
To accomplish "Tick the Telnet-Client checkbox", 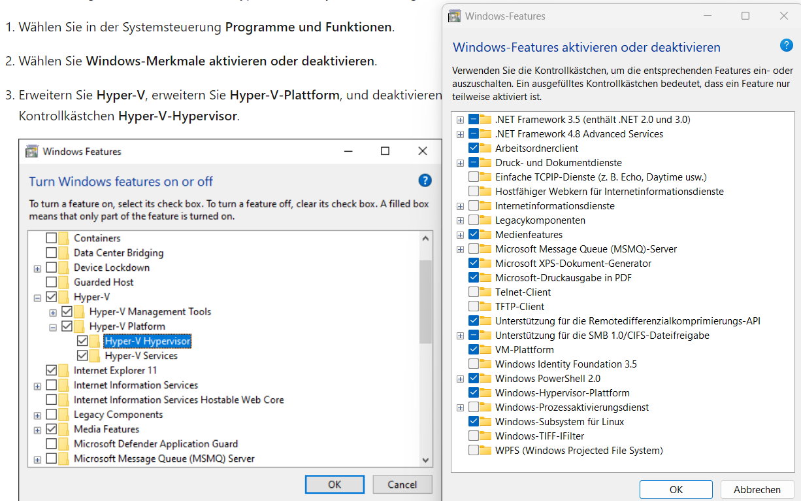I will pos(474,292).
